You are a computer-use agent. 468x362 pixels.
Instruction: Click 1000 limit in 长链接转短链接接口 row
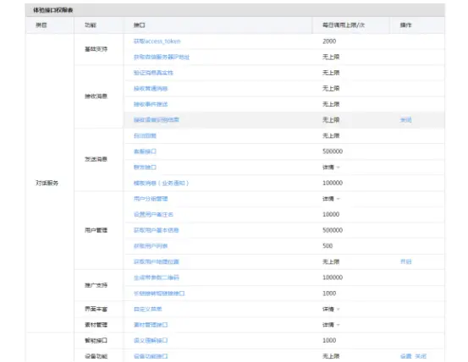click(x=329, y=293)
